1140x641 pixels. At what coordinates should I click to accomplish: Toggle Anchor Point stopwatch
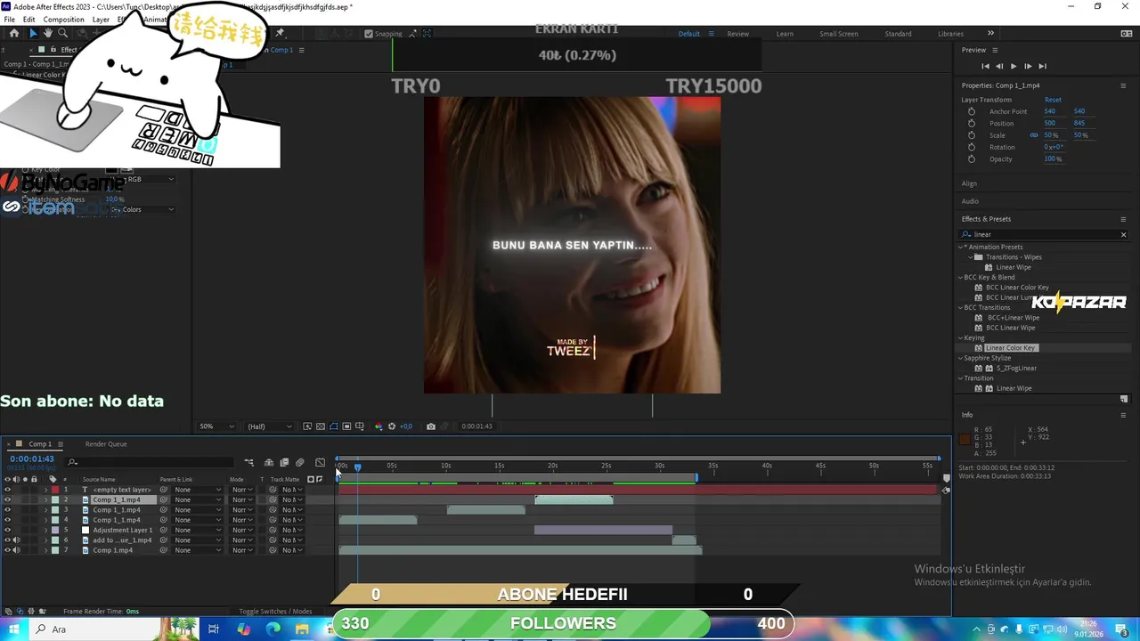click(x=972, y=111)
